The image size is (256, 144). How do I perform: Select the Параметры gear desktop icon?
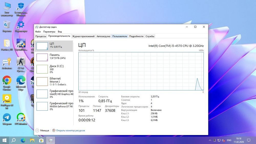pos(21,26)
